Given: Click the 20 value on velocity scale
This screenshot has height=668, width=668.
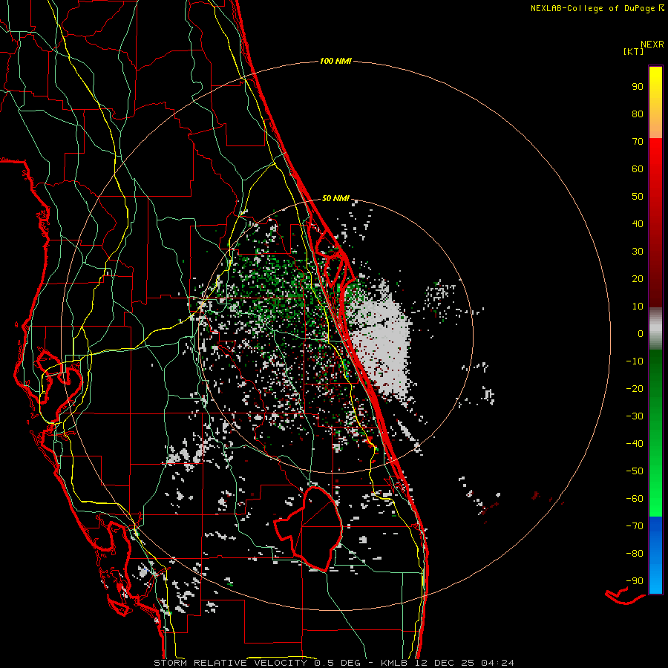Looking at the screenshot, I should 638,279.
